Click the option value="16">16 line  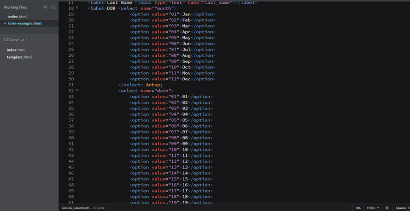171,185
